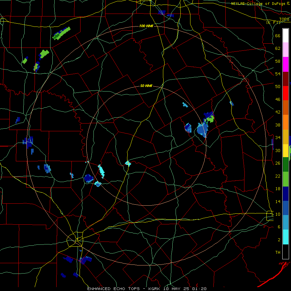Click the 10 value on the scale

click(x=278, y=214)
